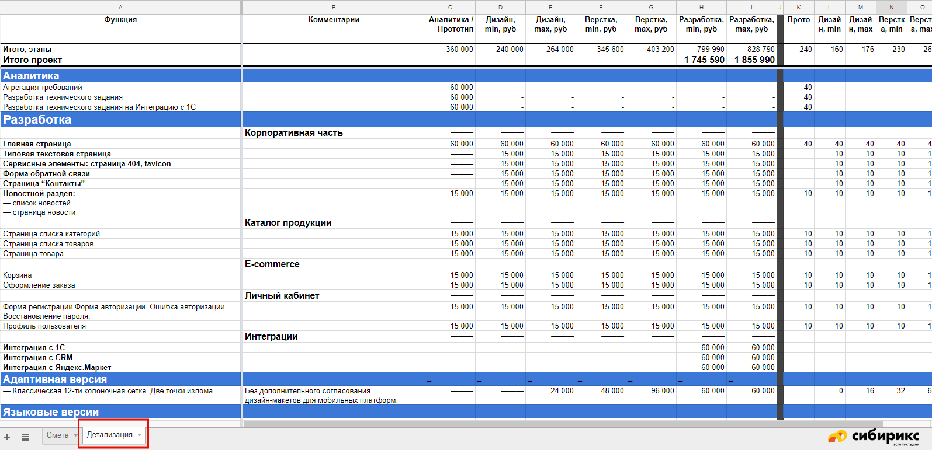Open the all sheets list icon
The height and width of the screenshot is (450, 932).
tap(25, 437)
